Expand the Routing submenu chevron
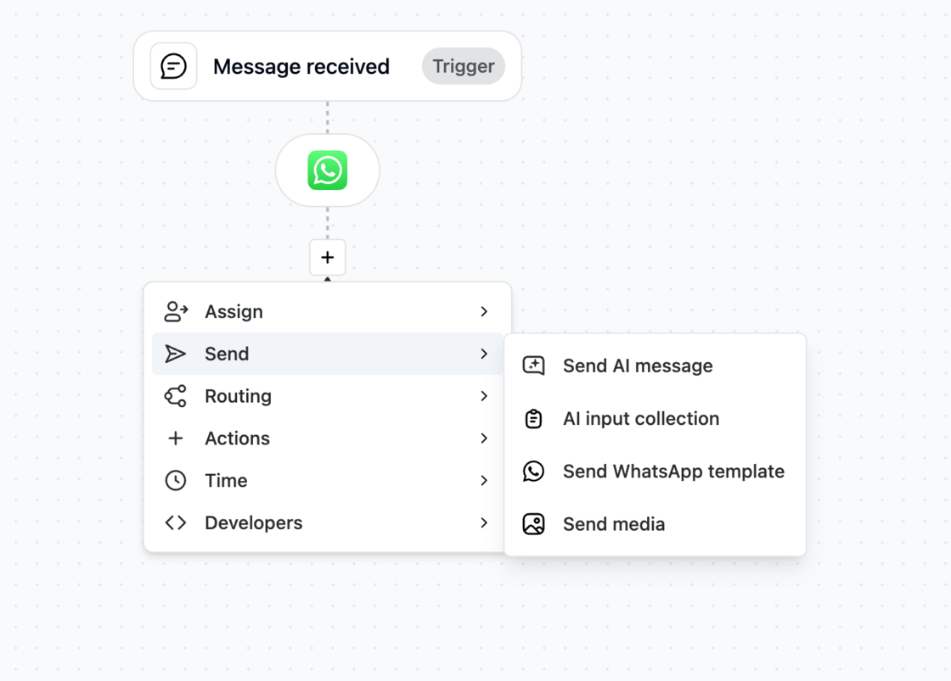 (x=484, y=396)
